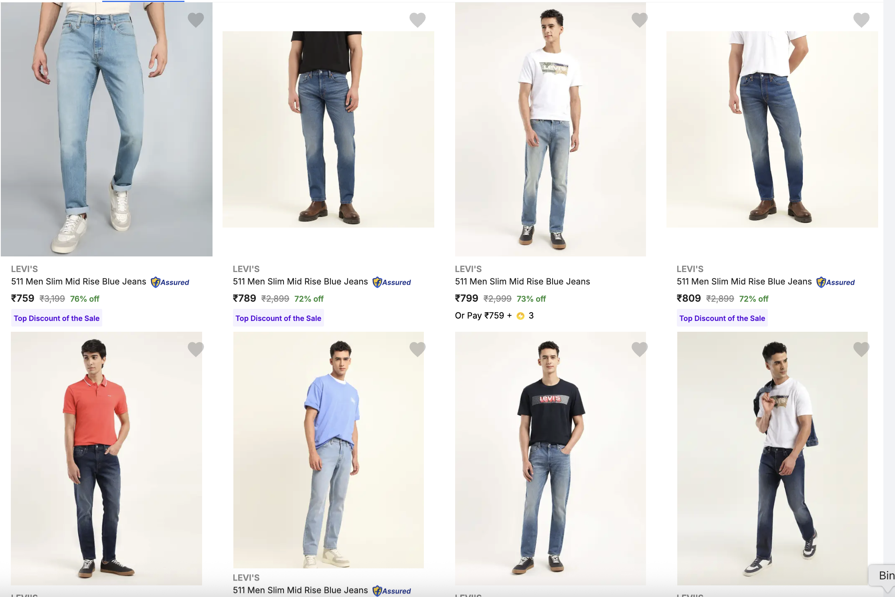Wishlist the lavender t-shirt model's jeans
Image resolution: width=895 pixels, height=597 pixels.
(417, 349)
